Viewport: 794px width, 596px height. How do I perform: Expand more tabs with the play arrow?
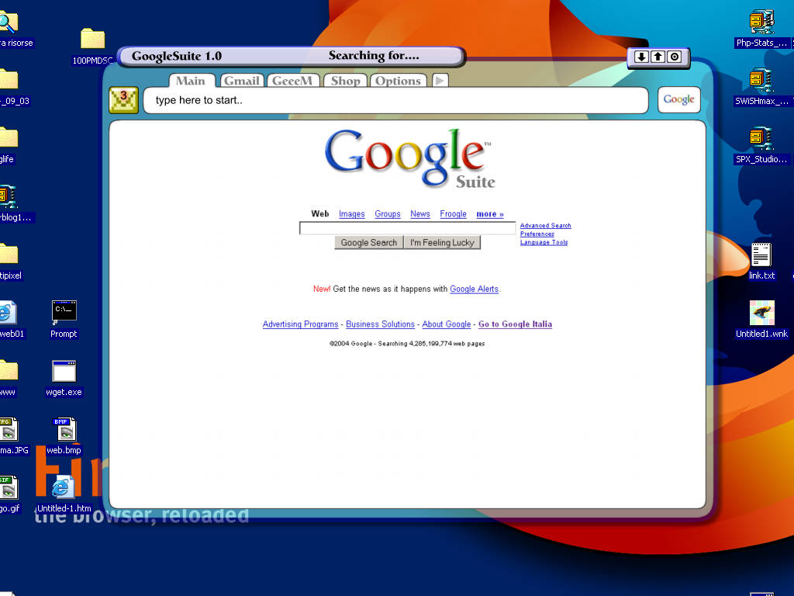[x=440, y=81]
